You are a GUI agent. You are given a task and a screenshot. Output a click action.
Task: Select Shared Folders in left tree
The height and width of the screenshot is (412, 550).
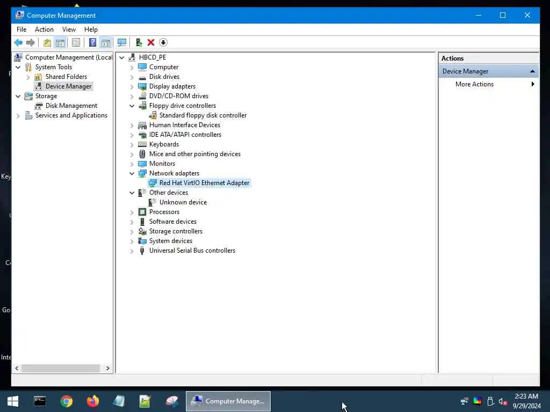click(x=66, y=76)
